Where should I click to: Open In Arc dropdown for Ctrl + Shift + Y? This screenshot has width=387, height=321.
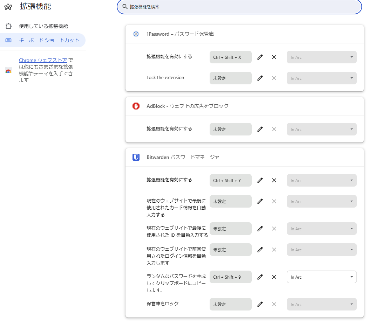pyautogui.click(x=321, y=181)
